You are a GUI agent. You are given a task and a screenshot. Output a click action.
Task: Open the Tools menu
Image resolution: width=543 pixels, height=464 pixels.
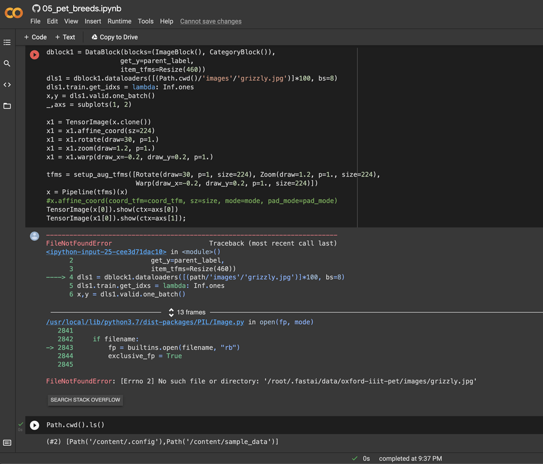(145, 21)
